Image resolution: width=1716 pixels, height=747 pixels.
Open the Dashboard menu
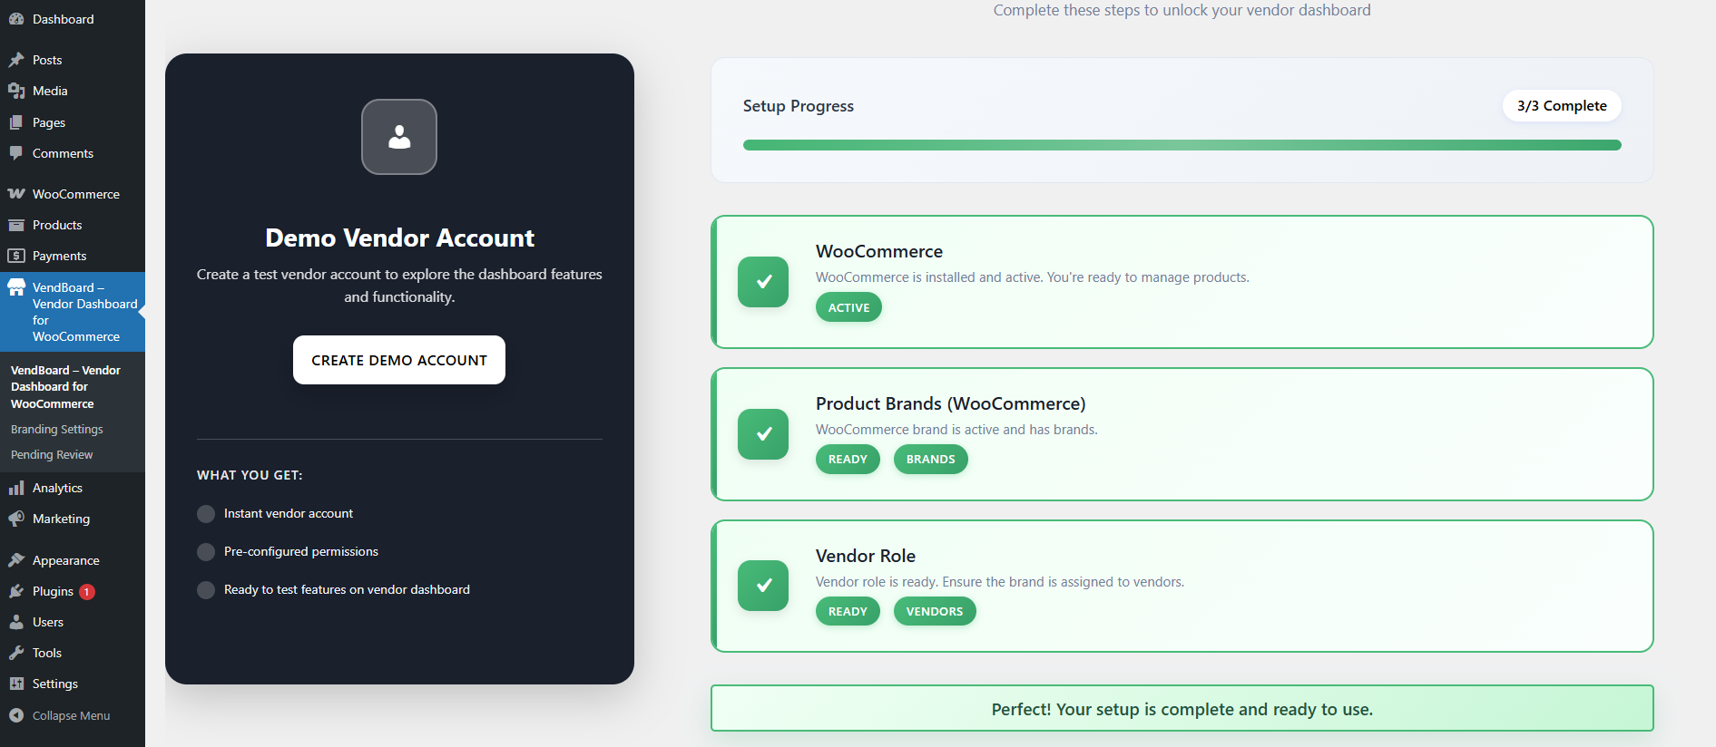(73, 19)
